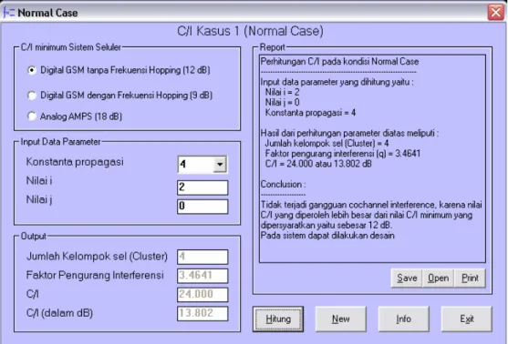
Task: Close the Normal Case window
Action: [x=495, y=13]
